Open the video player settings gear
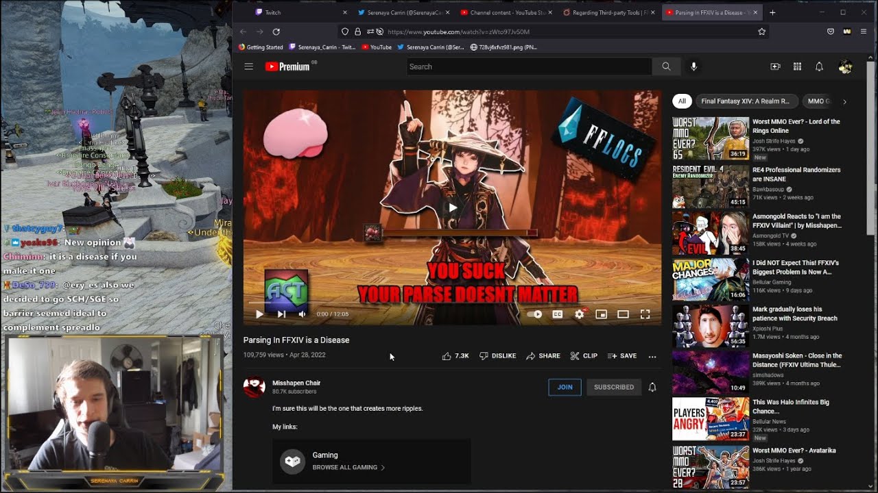Image resolution: width=878 pixels, height=493 pixels. click(x=580, y=314)
